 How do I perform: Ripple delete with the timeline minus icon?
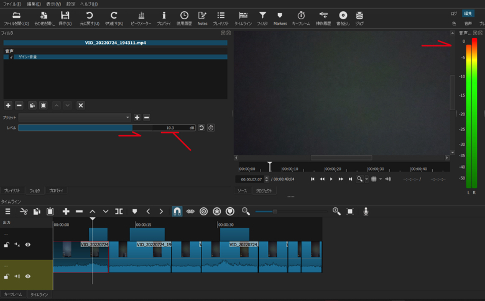click(79, 212)
